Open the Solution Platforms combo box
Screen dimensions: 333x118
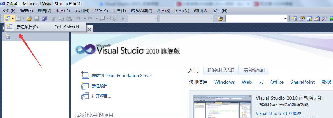point(187,19)
